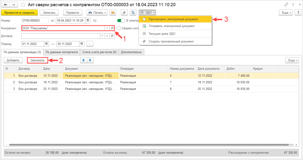Screen dimensions: 303x160
Task: Switch to 'По данным контрагента' tab
Action: [62, 52]
